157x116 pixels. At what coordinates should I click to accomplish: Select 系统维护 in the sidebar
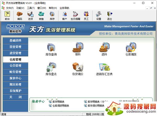pyautogui.click(x=15, y=91)
